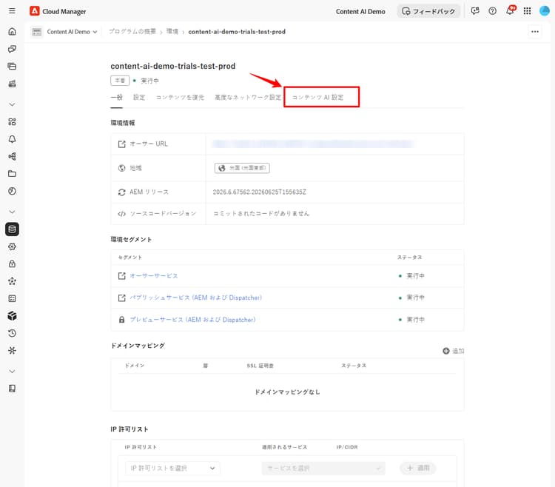Click the region badge in the 地域 row

(242, 168)
